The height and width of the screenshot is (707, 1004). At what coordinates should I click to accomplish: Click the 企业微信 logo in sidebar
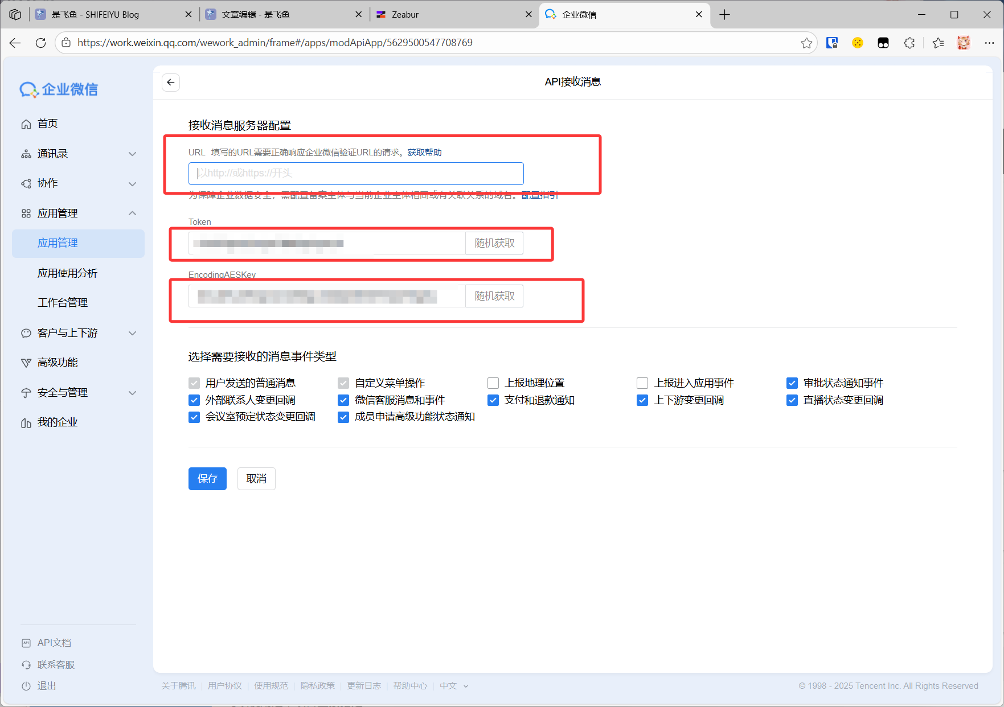point(59,89)
